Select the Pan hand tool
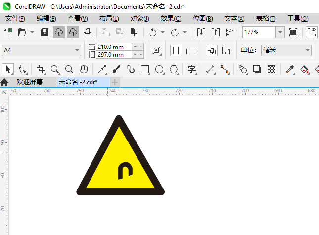 (x=84, y=70)
